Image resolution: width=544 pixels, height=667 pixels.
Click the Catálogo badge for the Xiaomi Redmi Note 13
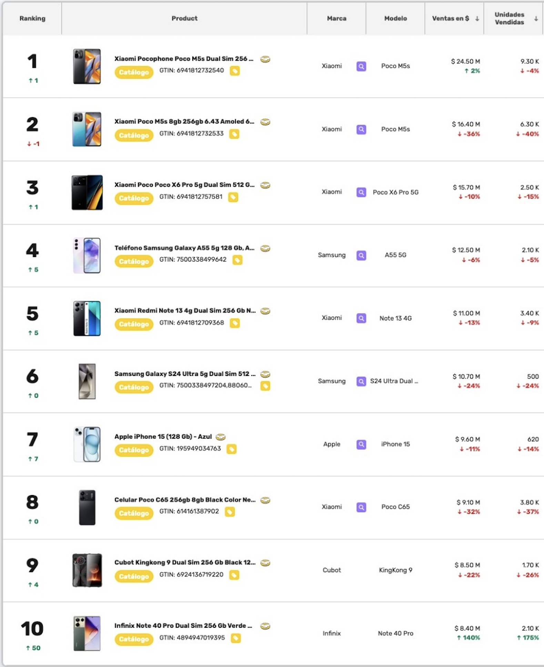[134, 324]
